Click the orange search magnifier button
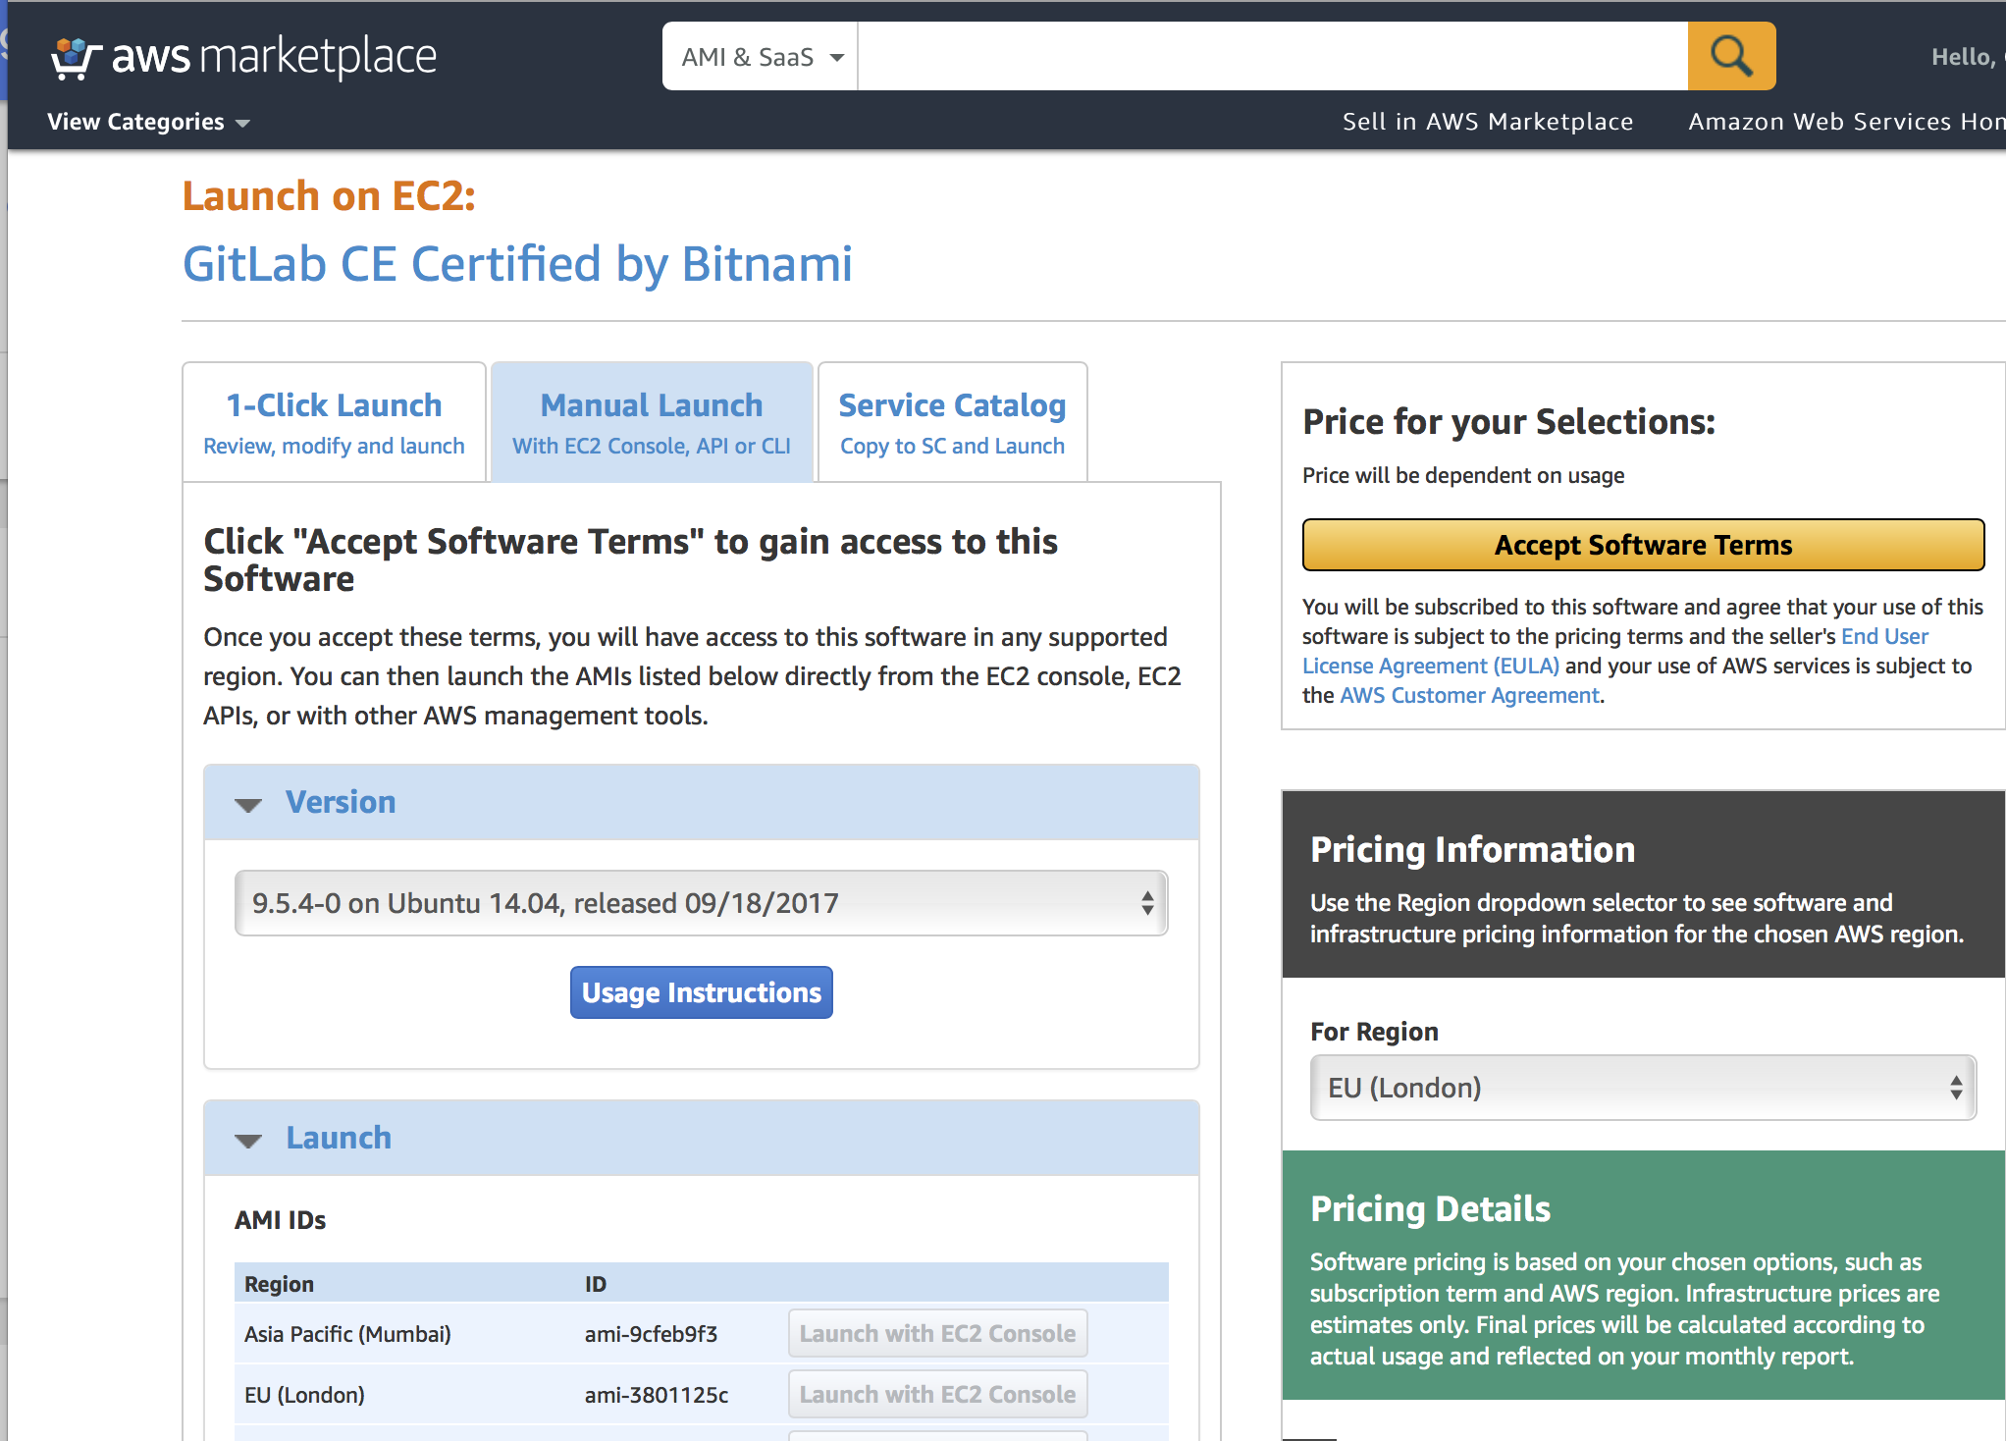The width and height of the screenshot is (2006, 1441). 1731,56
